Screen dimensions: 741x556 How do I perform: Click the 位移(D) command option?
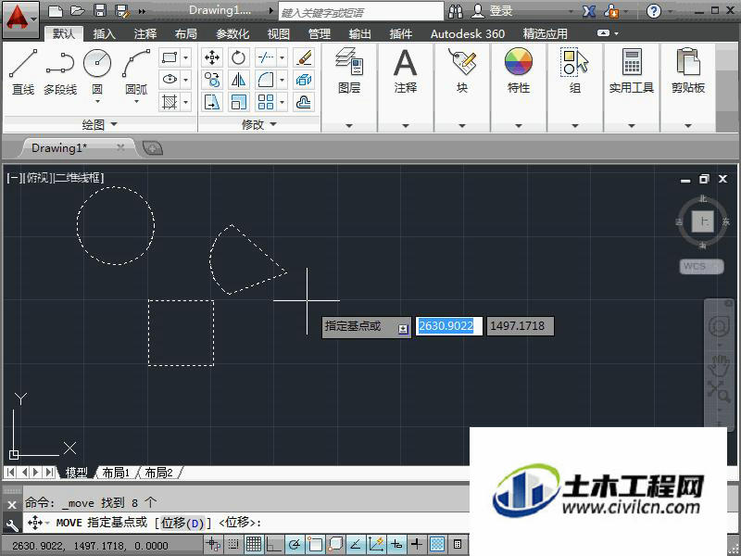click(x=182, y=523)
